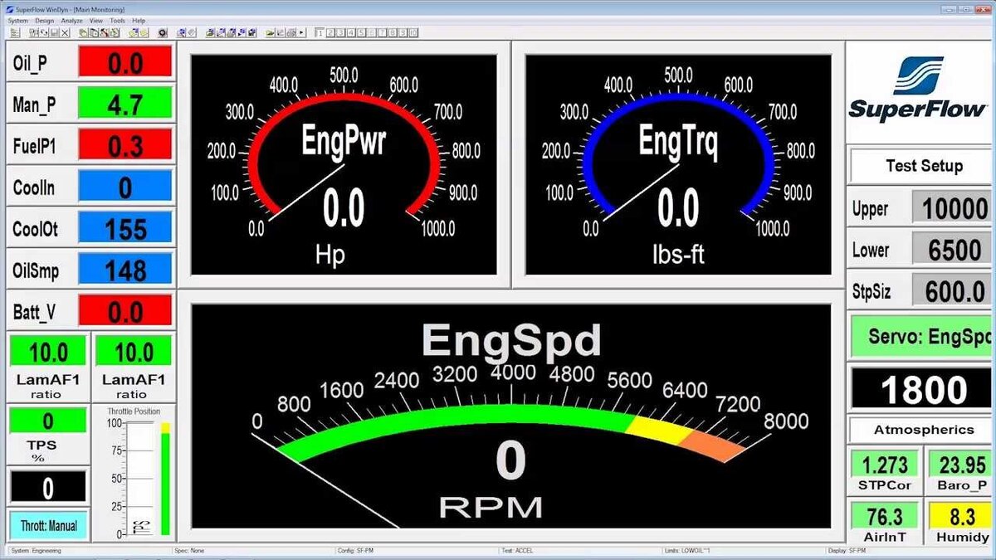The height and width of the screenshot is (560, 996).
Task: Switch to screen 0 in toolbar
Action: [x=413, y=32]
